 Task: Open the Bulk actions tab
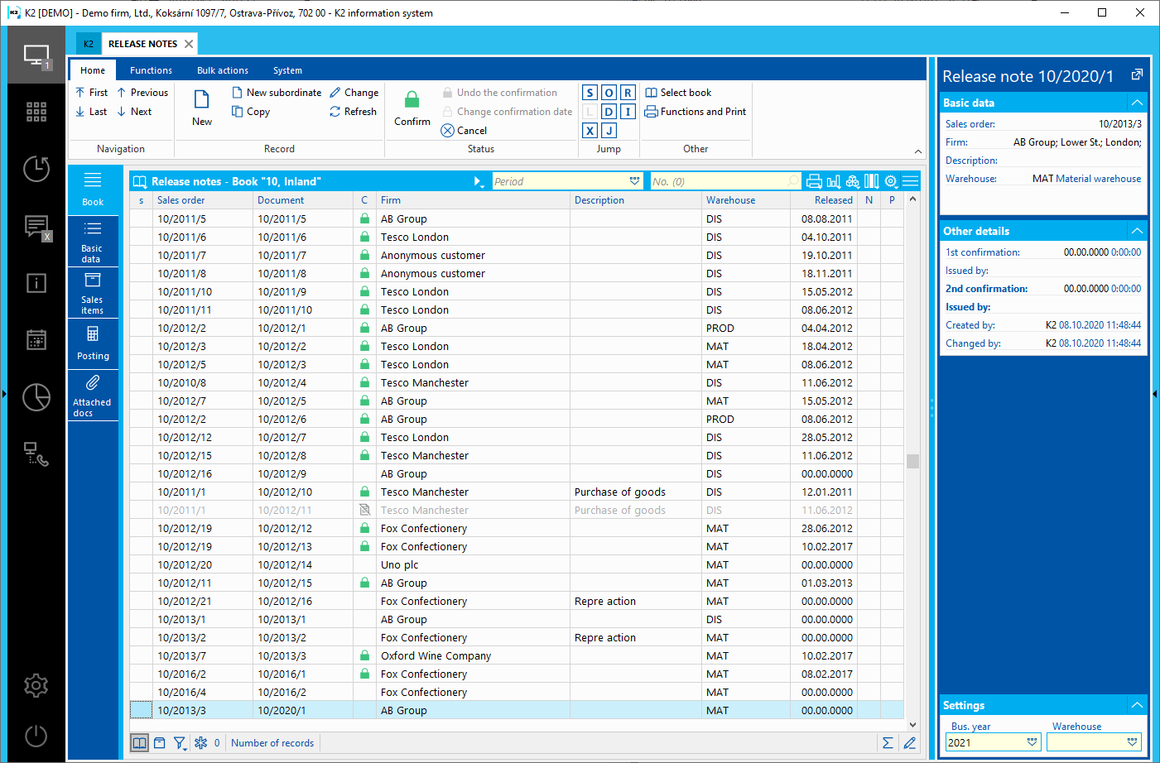pos(222,70)
